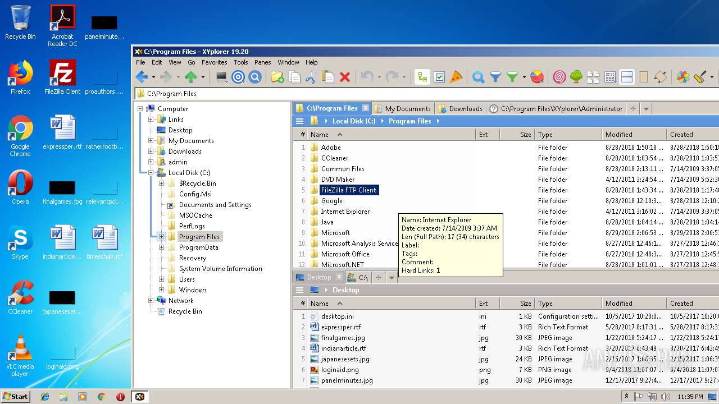Click the blue target Recent Locations icon
719x404 pixels.
238,77
